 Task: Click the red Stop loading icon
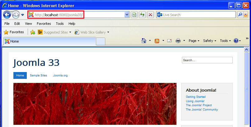coord(150,15)
